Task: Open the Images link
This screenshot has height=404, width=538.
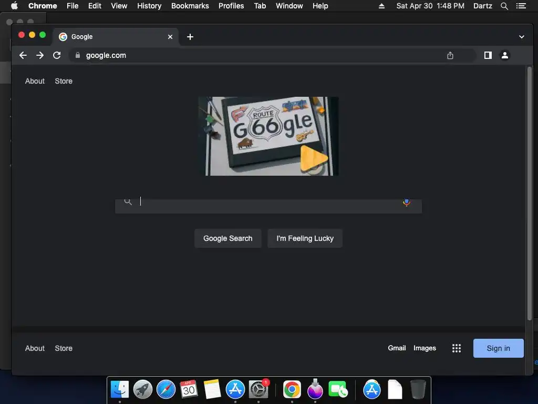Action: 425,348
